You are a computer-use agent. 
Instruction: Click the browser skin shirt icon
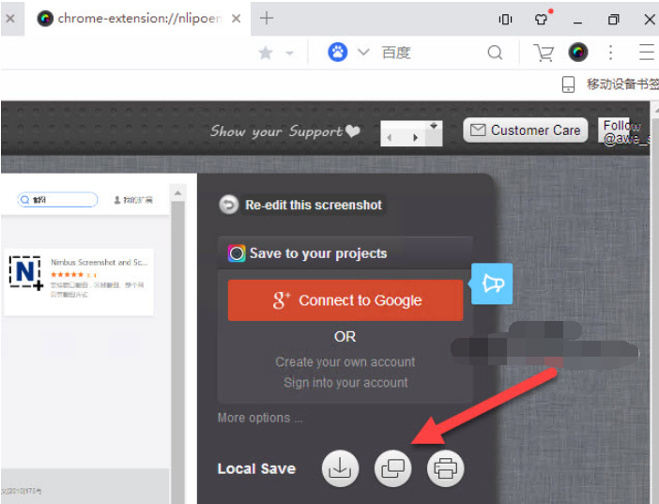(543, 19)
